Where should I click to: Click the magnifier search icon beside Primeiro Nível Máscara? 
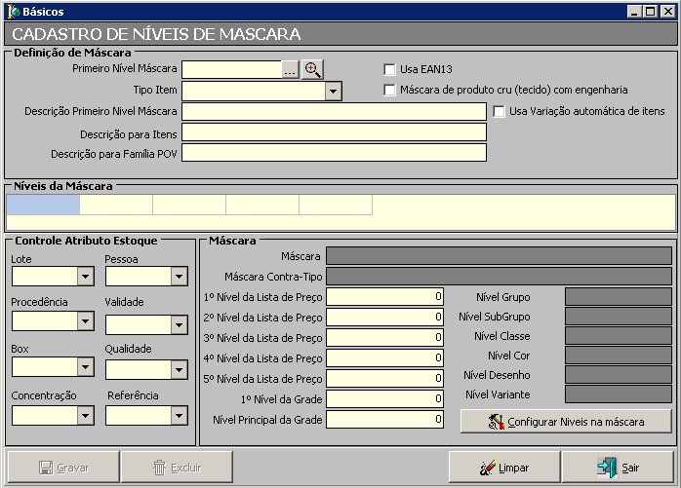coord(312,69)
